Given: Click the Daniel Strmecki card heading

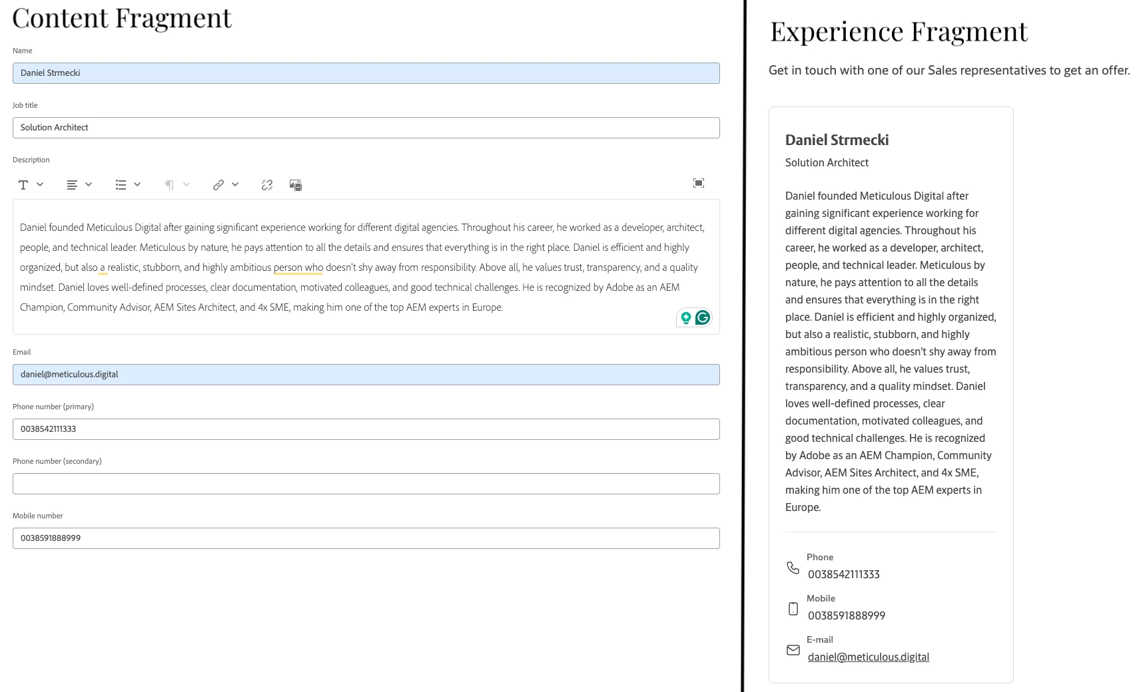Looking at the screenshot, I should click(x=837, y=140).
